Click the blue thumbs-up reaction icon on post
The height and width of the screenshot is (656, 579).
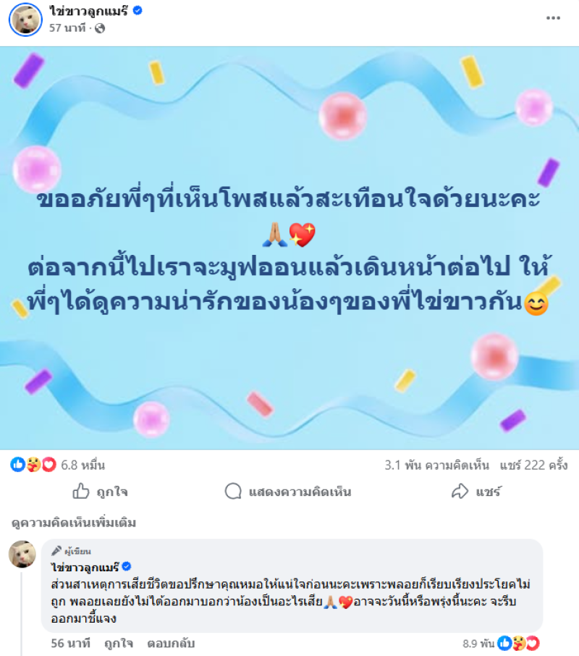pos(17,464)
